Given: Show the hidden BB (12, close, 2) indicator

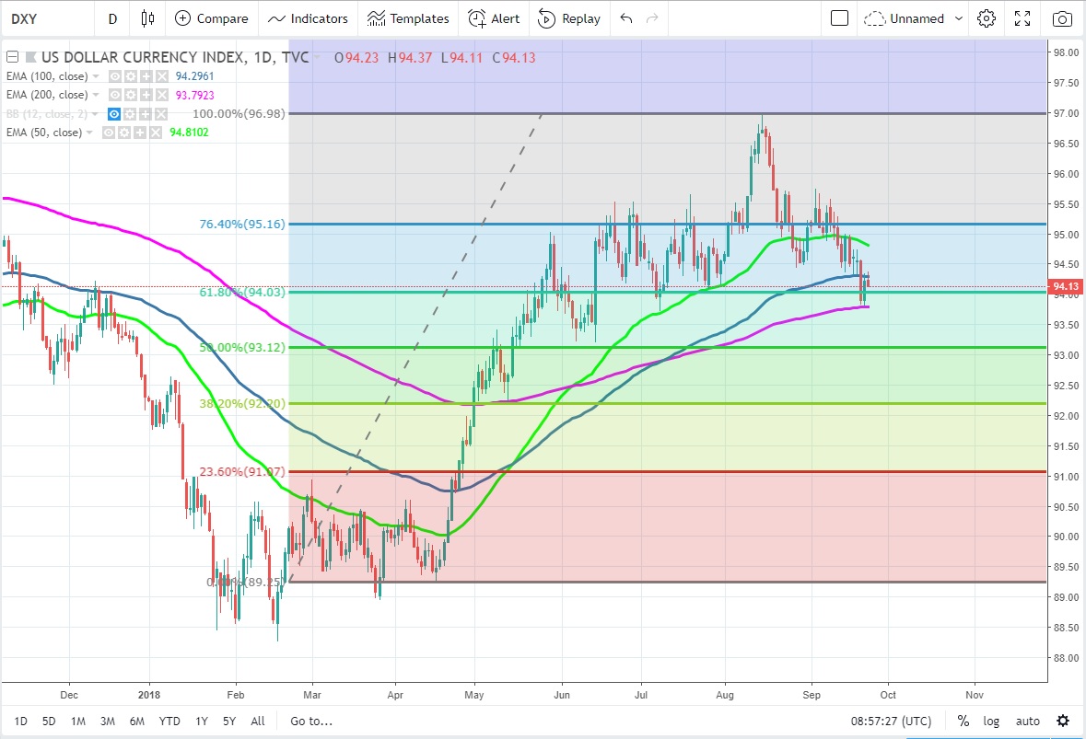Looking at the screenshot, I should coord(115,114).
